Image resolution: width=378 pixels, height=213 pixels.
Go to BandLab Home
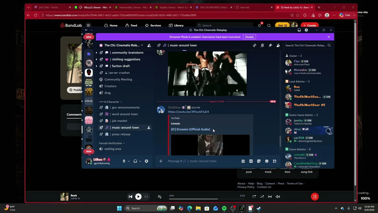point(111,25)
